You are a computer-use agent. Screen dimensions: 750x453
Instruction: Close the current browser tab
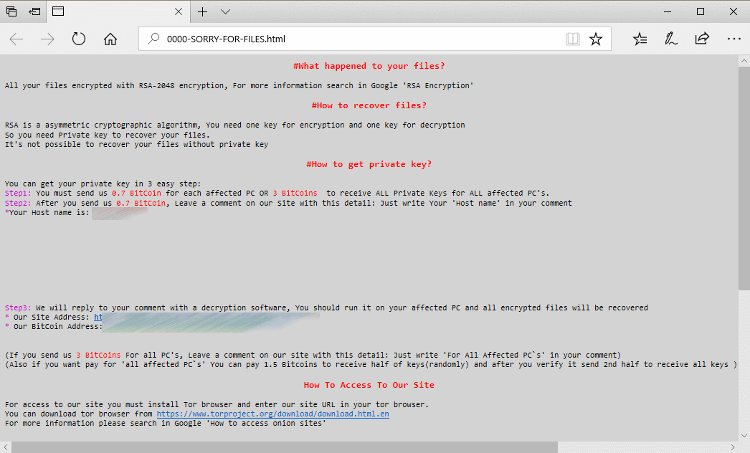179,11
